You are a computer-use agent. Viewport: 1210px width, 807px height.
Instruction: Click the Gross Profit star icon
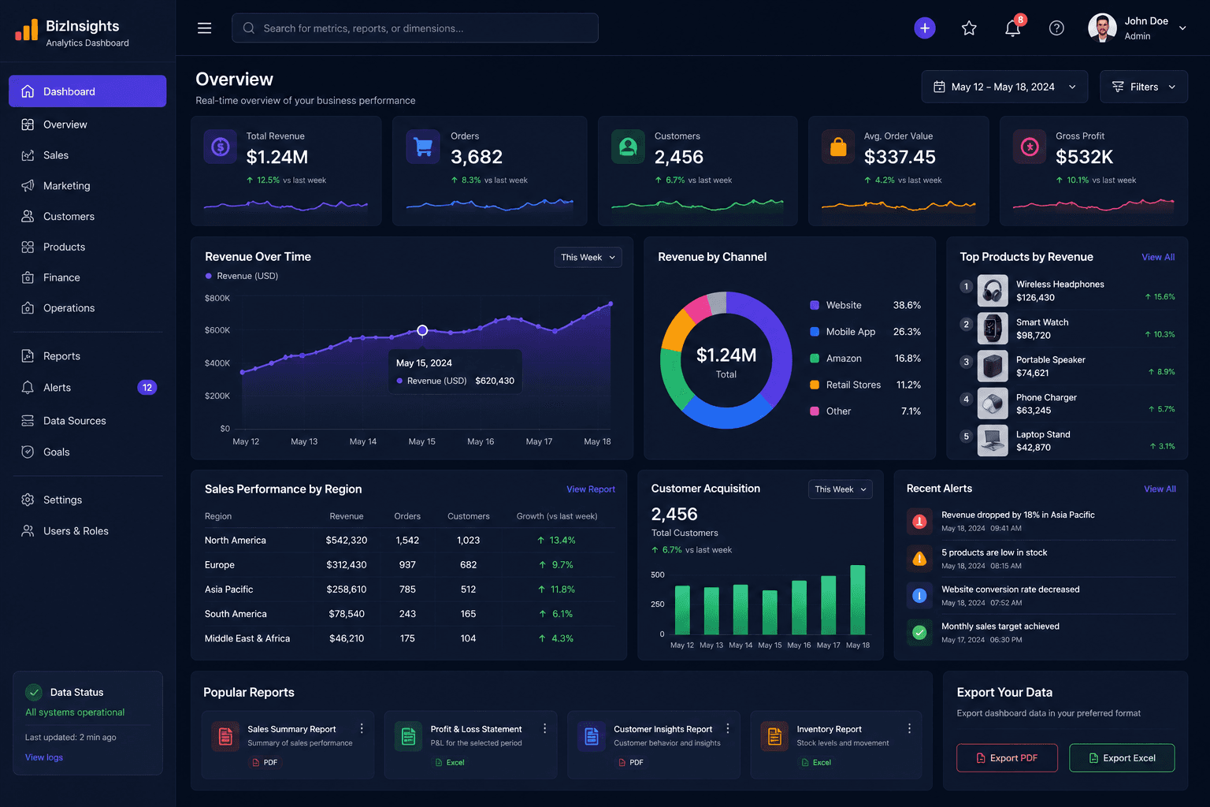(x=1030, y=147)
